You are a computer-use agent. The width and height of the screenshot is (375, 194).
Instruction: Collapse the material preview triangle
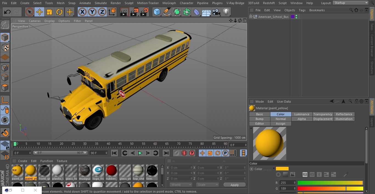pos(251,129)
